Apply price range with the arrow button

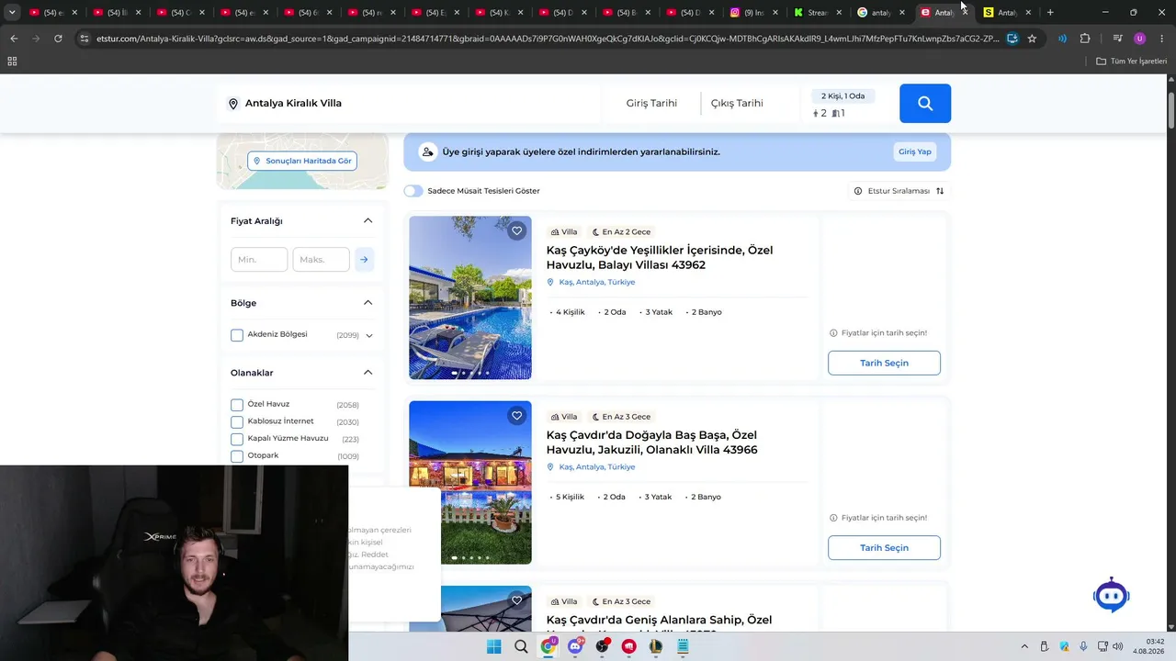[364, 260]
